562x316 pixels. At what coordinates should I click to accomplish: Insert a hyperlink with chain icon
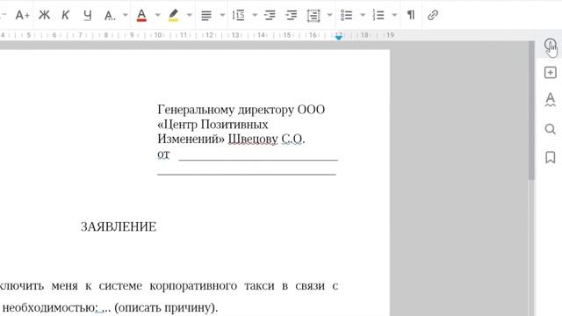click(433, 15)
